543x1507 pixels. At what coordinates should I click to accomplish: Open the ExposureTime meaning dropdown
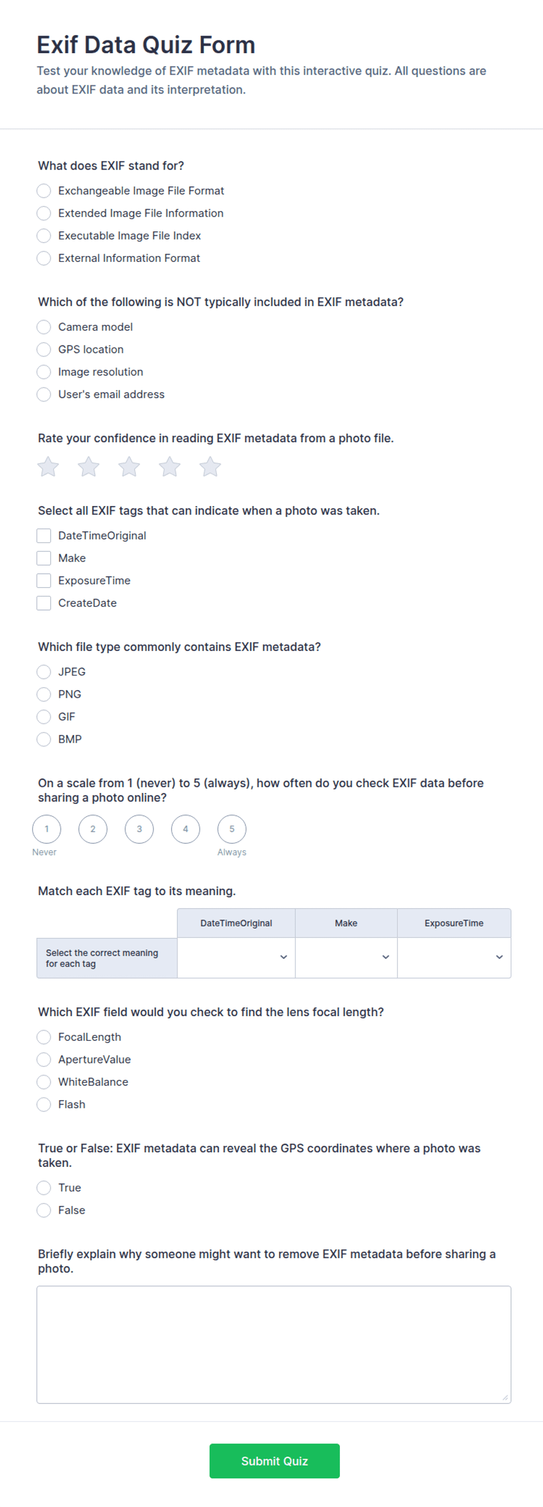point(454,958)
